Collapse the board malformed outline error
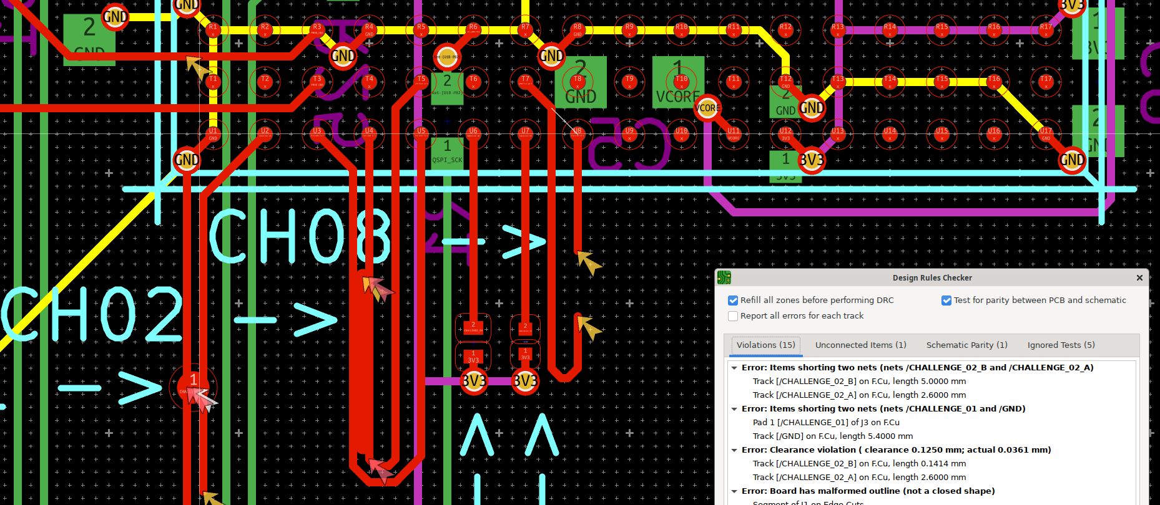Screen dimensions: 1160x505 [x=734, y=491]
